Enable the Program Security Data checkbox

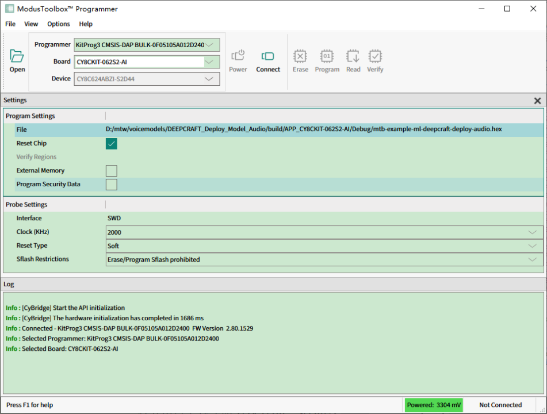click(111, 185)
